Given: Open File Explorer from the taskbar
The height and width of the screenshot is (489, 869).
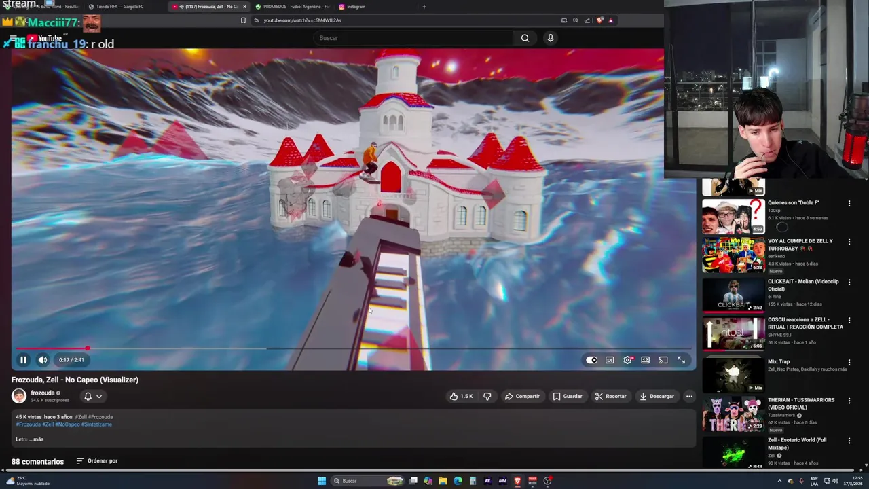Looking at the screenshot, I should [x=443, y=481].
